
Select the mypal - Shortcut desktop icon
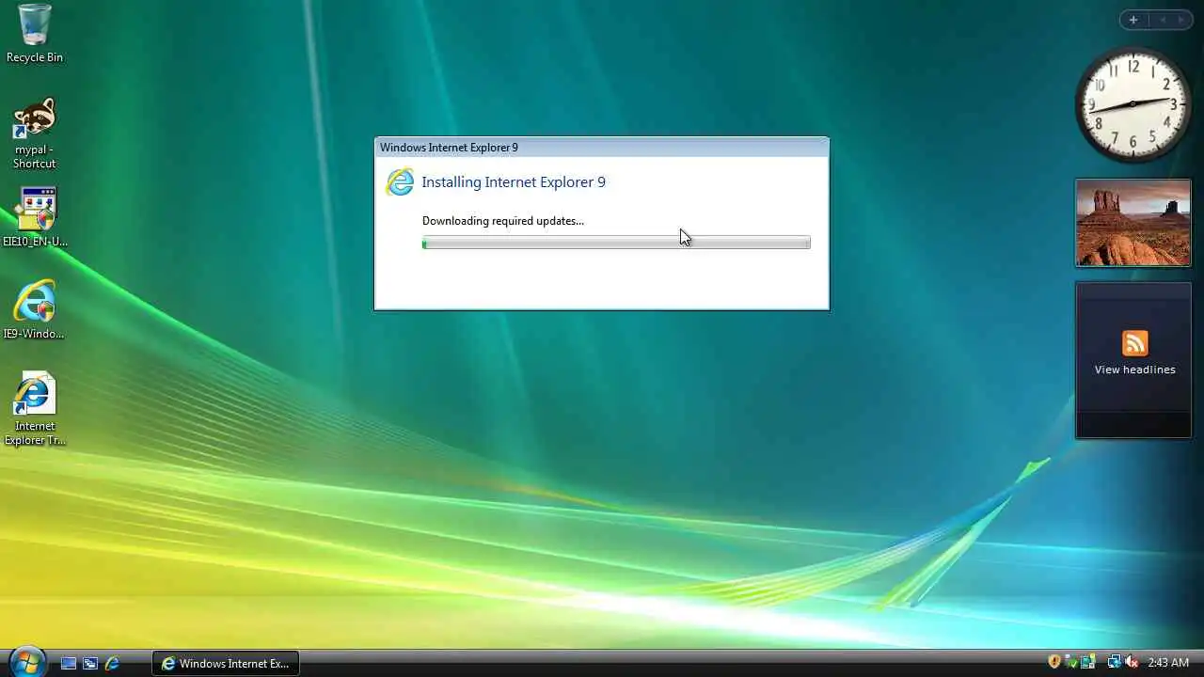(34, 134)
